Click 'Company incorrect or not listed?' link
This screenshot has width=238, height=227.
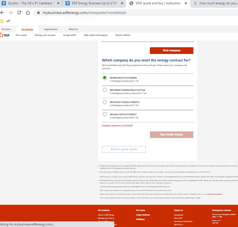tap(117, 126)
